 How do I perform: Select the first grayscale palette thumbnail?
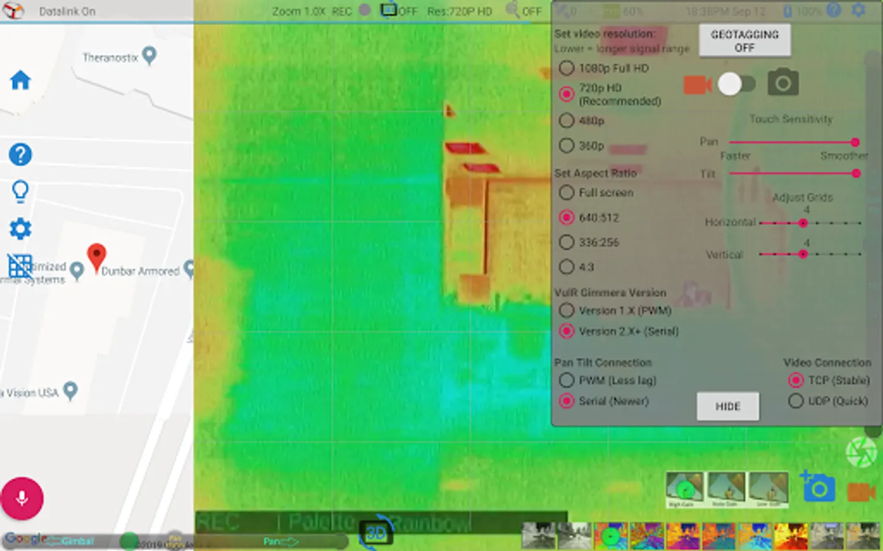click(x=538, y=536)
